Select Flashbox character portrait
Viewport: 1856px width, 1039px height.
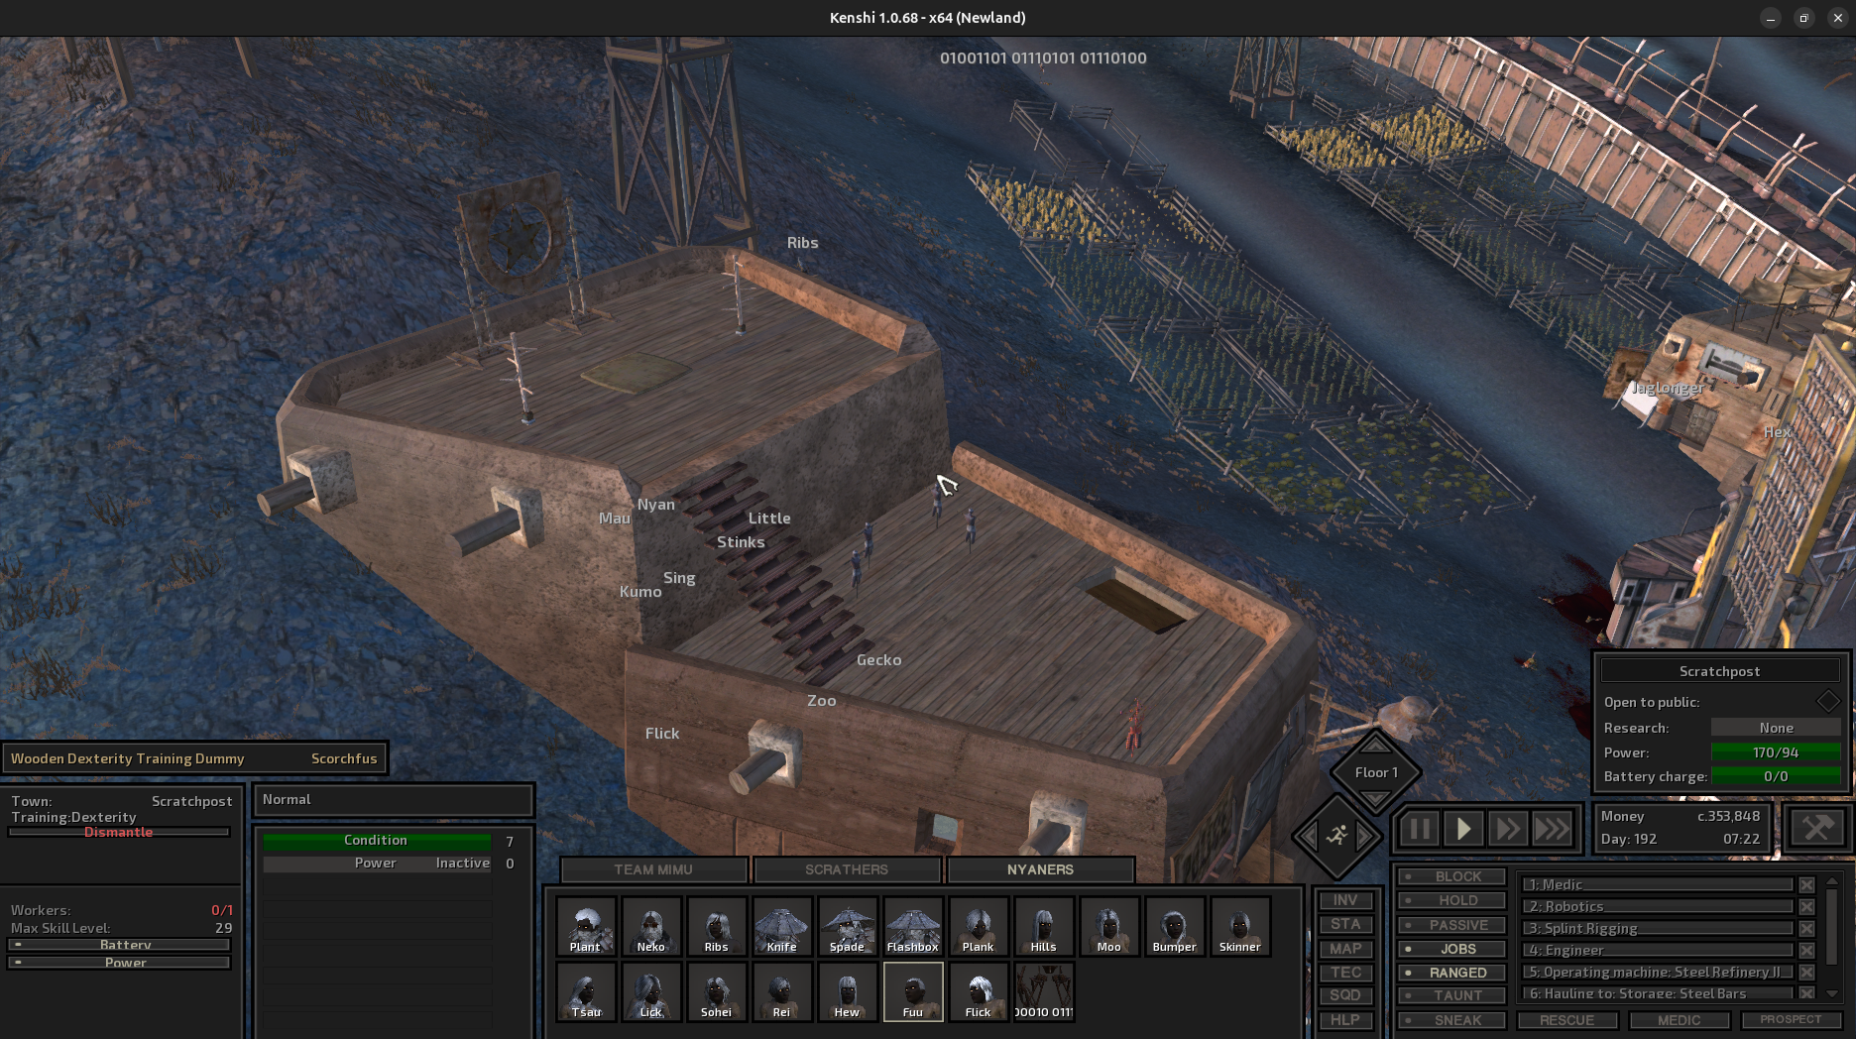(913, 926)
